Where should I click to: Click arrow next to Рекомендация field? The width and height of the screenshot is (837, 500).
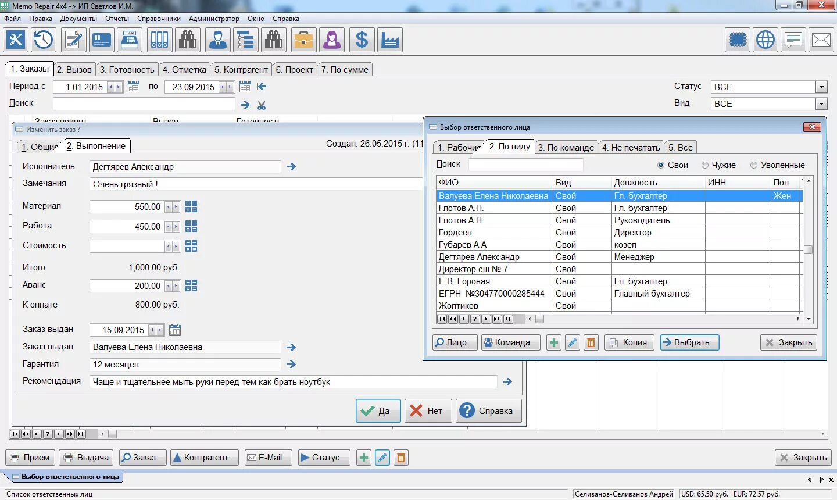click(507, 382)
